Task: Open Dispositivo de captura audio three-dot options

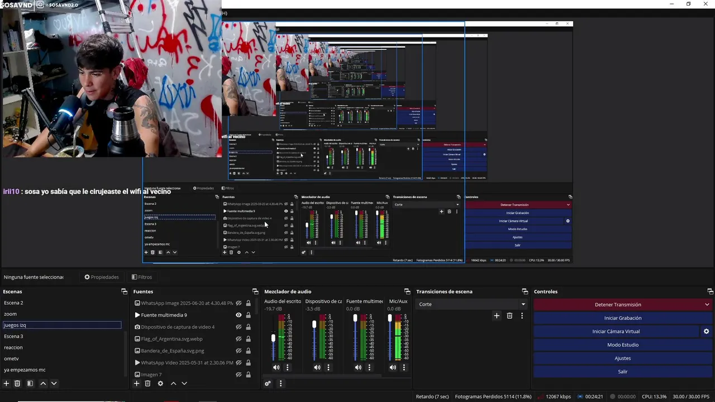Action: coord(328,367)
